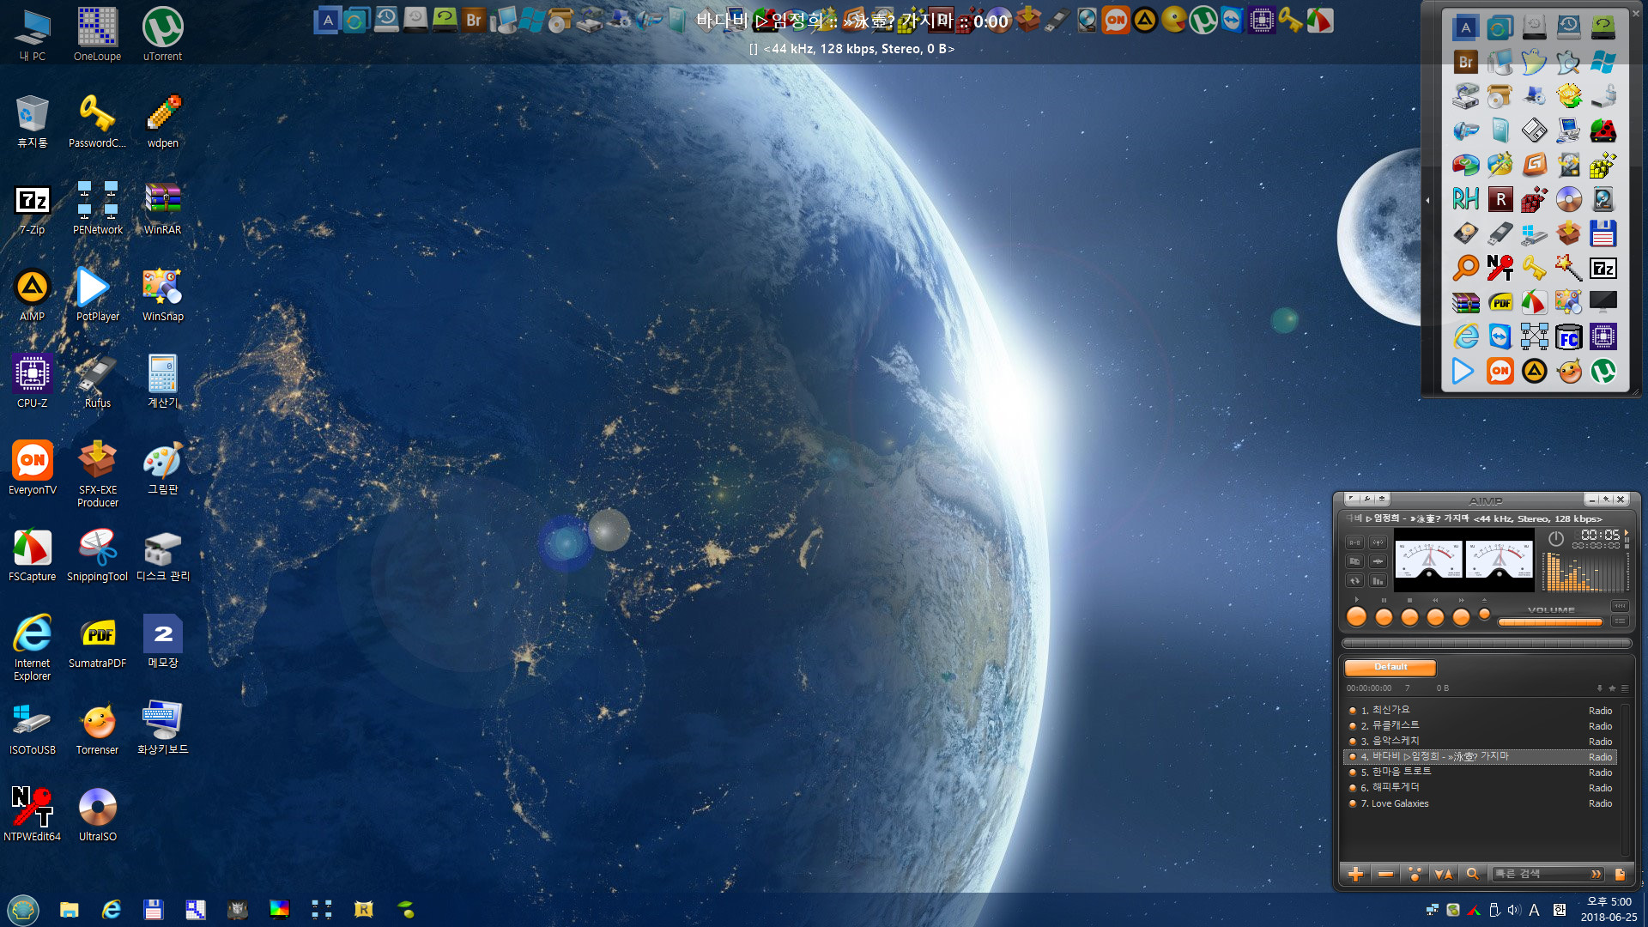Open AIMP remove files minus menu
1648x927 pixels.
tap(1385, 874)
